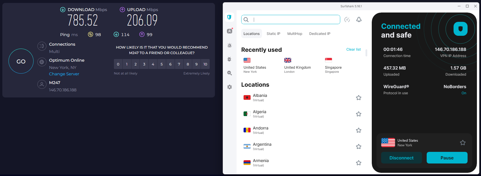
Task: Click the Speedtest Connections multi icon
Action: 42,46
